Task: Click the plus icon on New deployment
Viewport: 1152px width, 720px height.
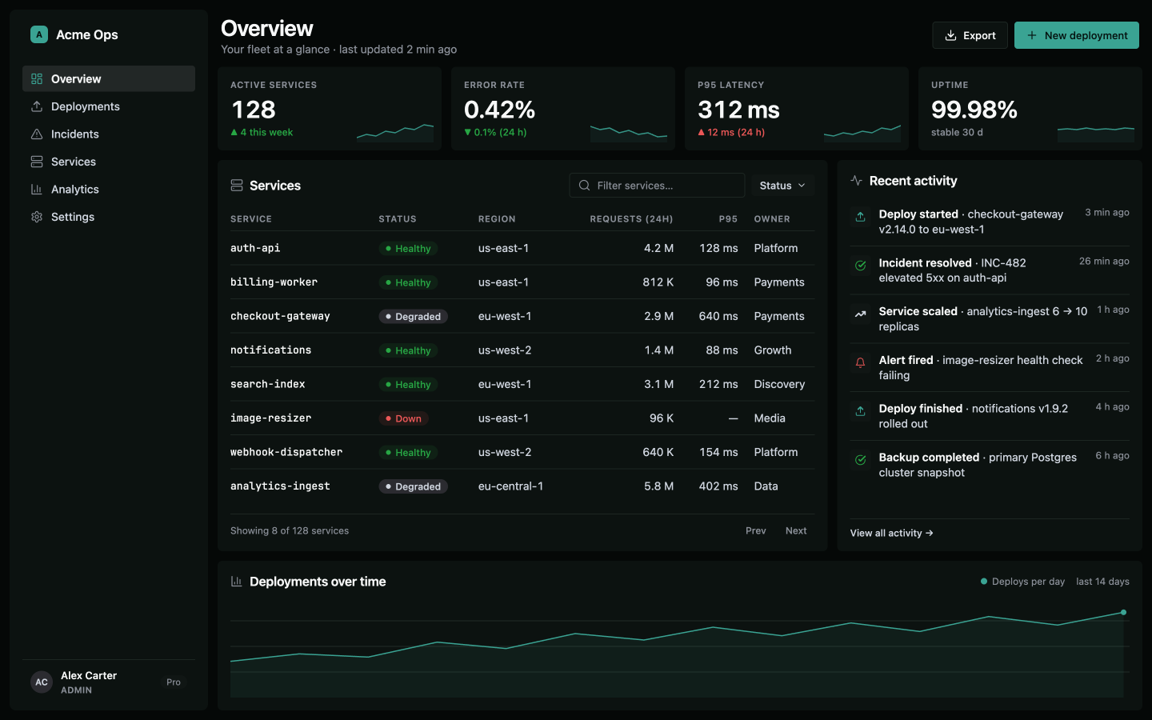Action: point(1032,35)
